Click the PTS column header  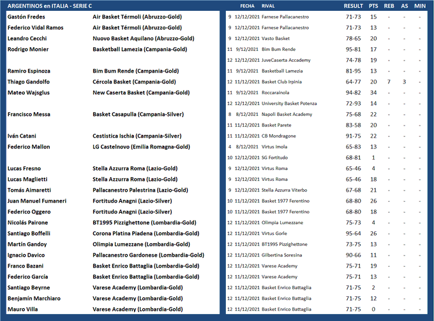pos(373,6)
